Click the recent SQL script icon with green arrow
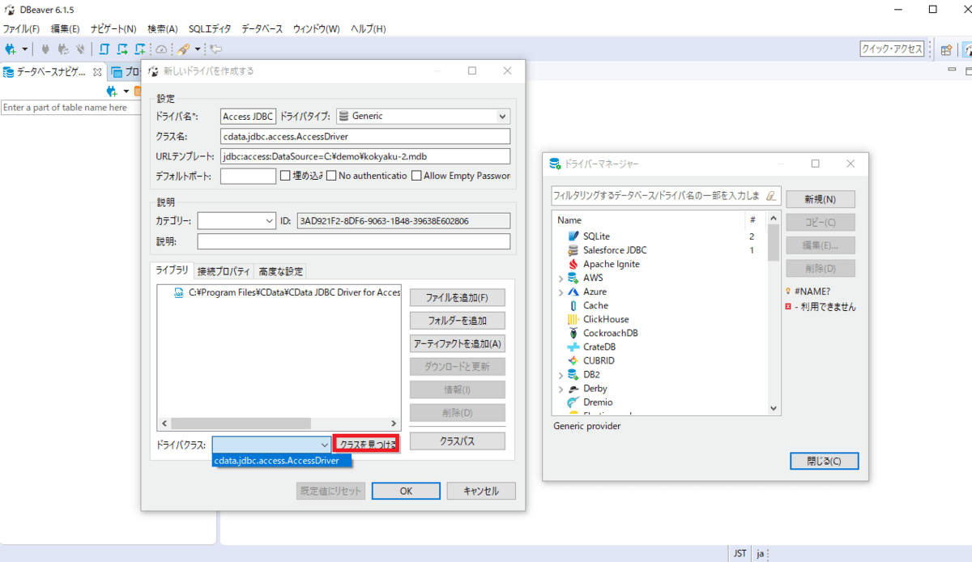The width and height of the screenshot is (972, 562). point(122,49)
